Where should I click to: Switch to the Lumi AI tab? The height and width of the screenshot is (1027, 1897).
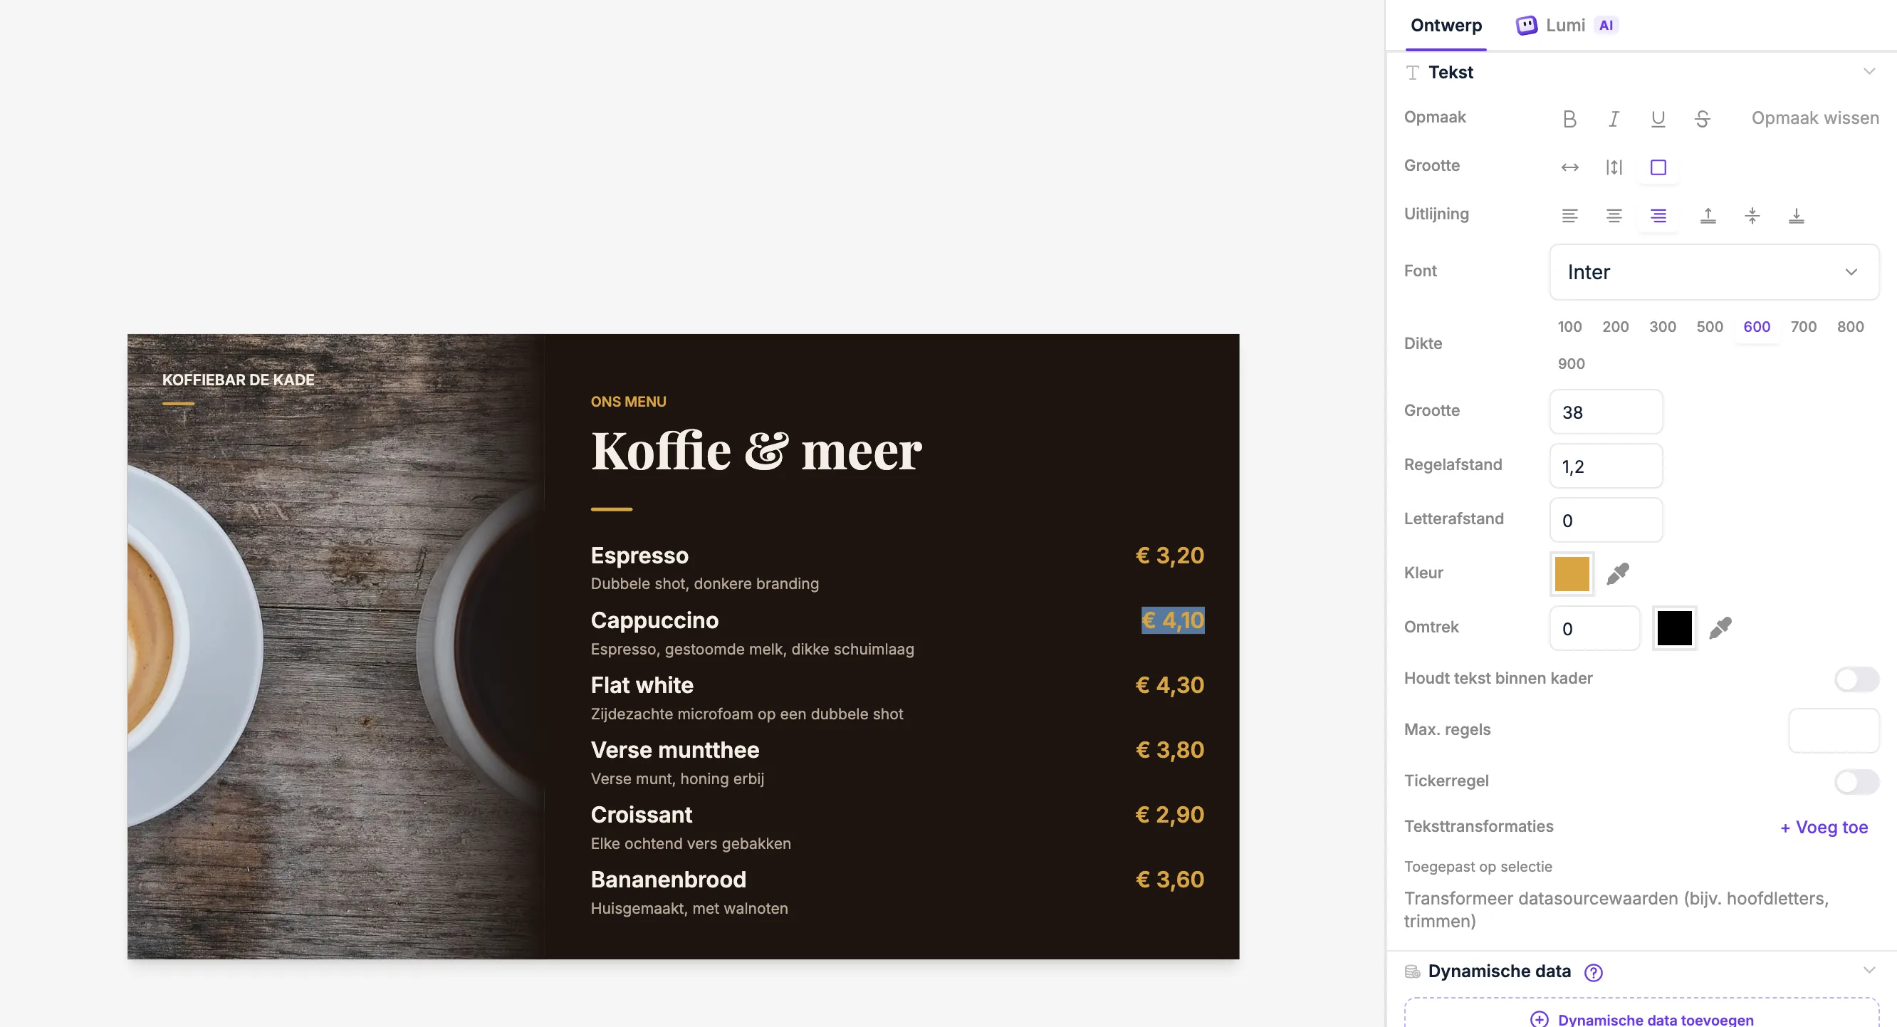tap(1567, 25)
